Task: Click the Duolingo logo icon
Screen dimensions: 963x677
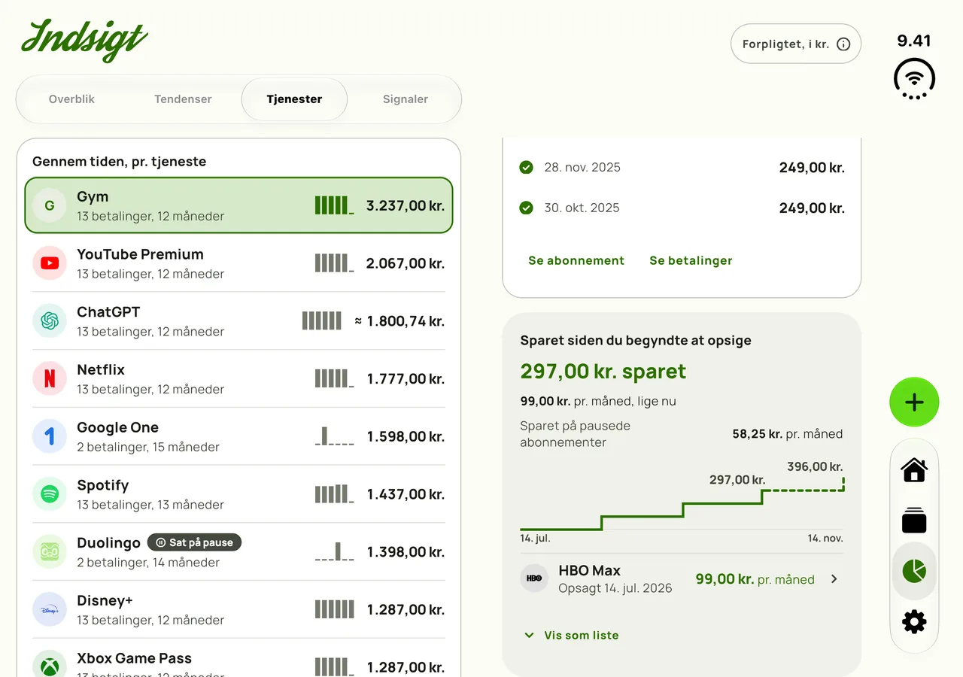Action: point(50,552)
